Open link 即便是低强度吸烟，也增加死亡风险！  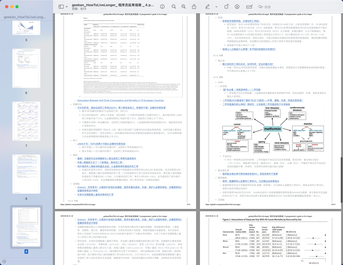pyautogui.click(x=241, y=21)
